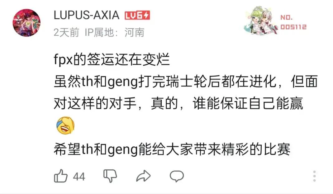This screenshot has width=333, height=194.
Task: Tap the thumbs-down dislike icon
Action: pos(110,176)
